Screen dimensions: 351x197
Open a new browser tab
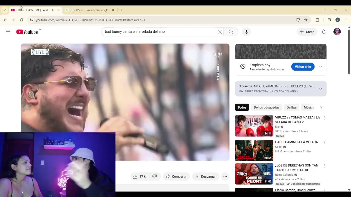click(121, 10)
